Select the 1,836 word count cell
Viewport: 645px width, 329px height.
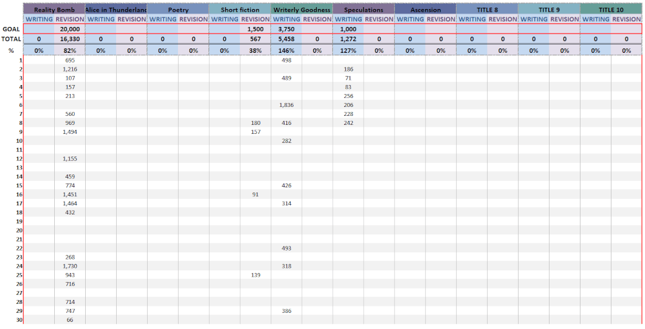pyautogui.click(x=286, y=105)
